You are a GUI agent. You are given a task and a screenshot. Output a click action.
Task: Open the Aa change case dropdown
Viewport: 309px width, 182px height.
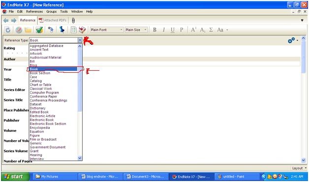coord(222,30)
